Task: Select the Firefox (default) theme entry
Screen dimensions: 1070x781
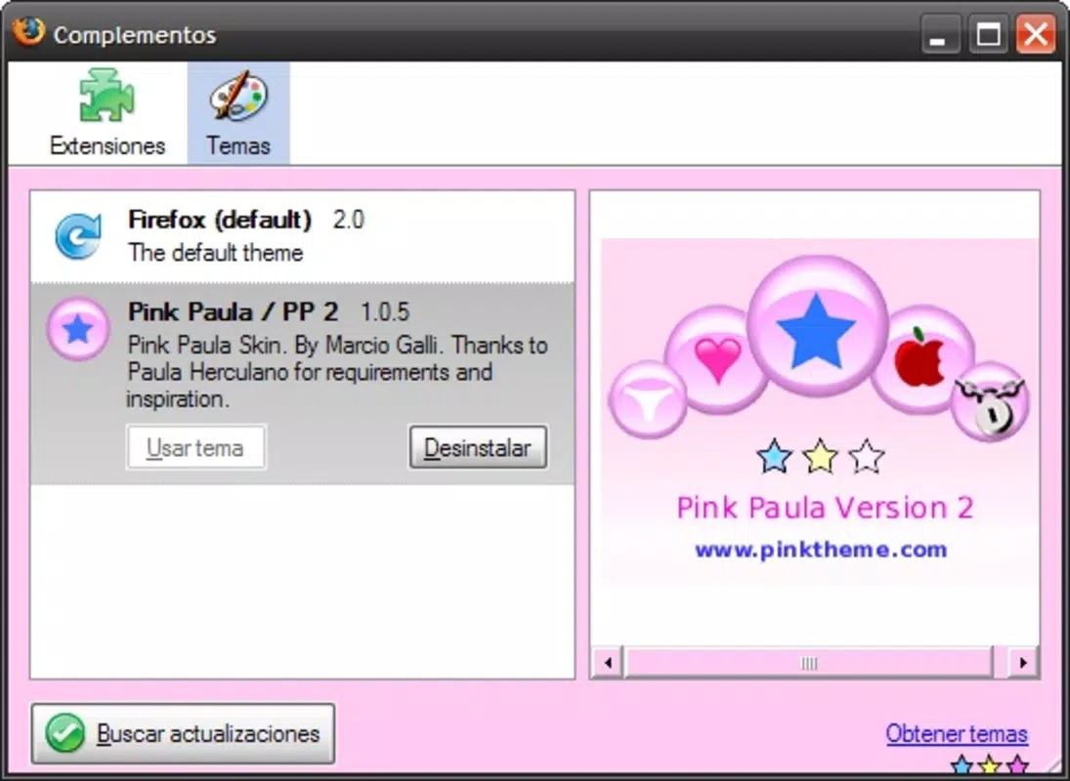Action: pyautogui.click(x=302, y=236)
